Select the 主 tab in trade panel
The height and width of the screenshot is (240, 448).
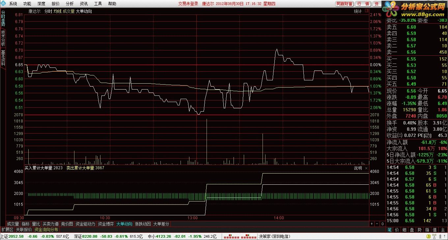(442, 229)
